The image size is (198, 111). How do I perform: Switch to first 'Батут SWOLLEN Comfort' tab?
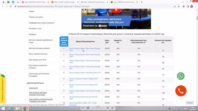pyautogui.click(x=35, y=2)
